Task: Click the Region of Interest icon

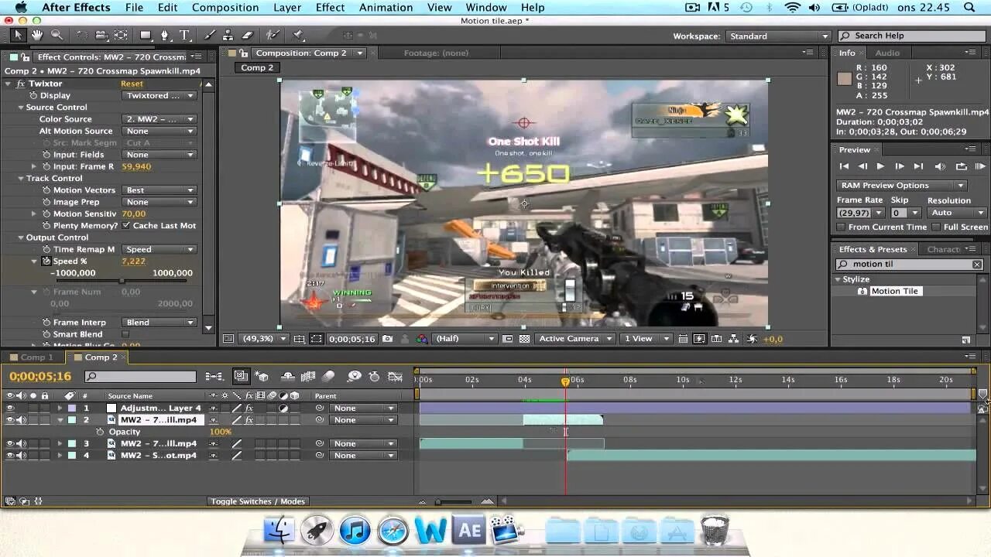Action: (x=317, y=339)
